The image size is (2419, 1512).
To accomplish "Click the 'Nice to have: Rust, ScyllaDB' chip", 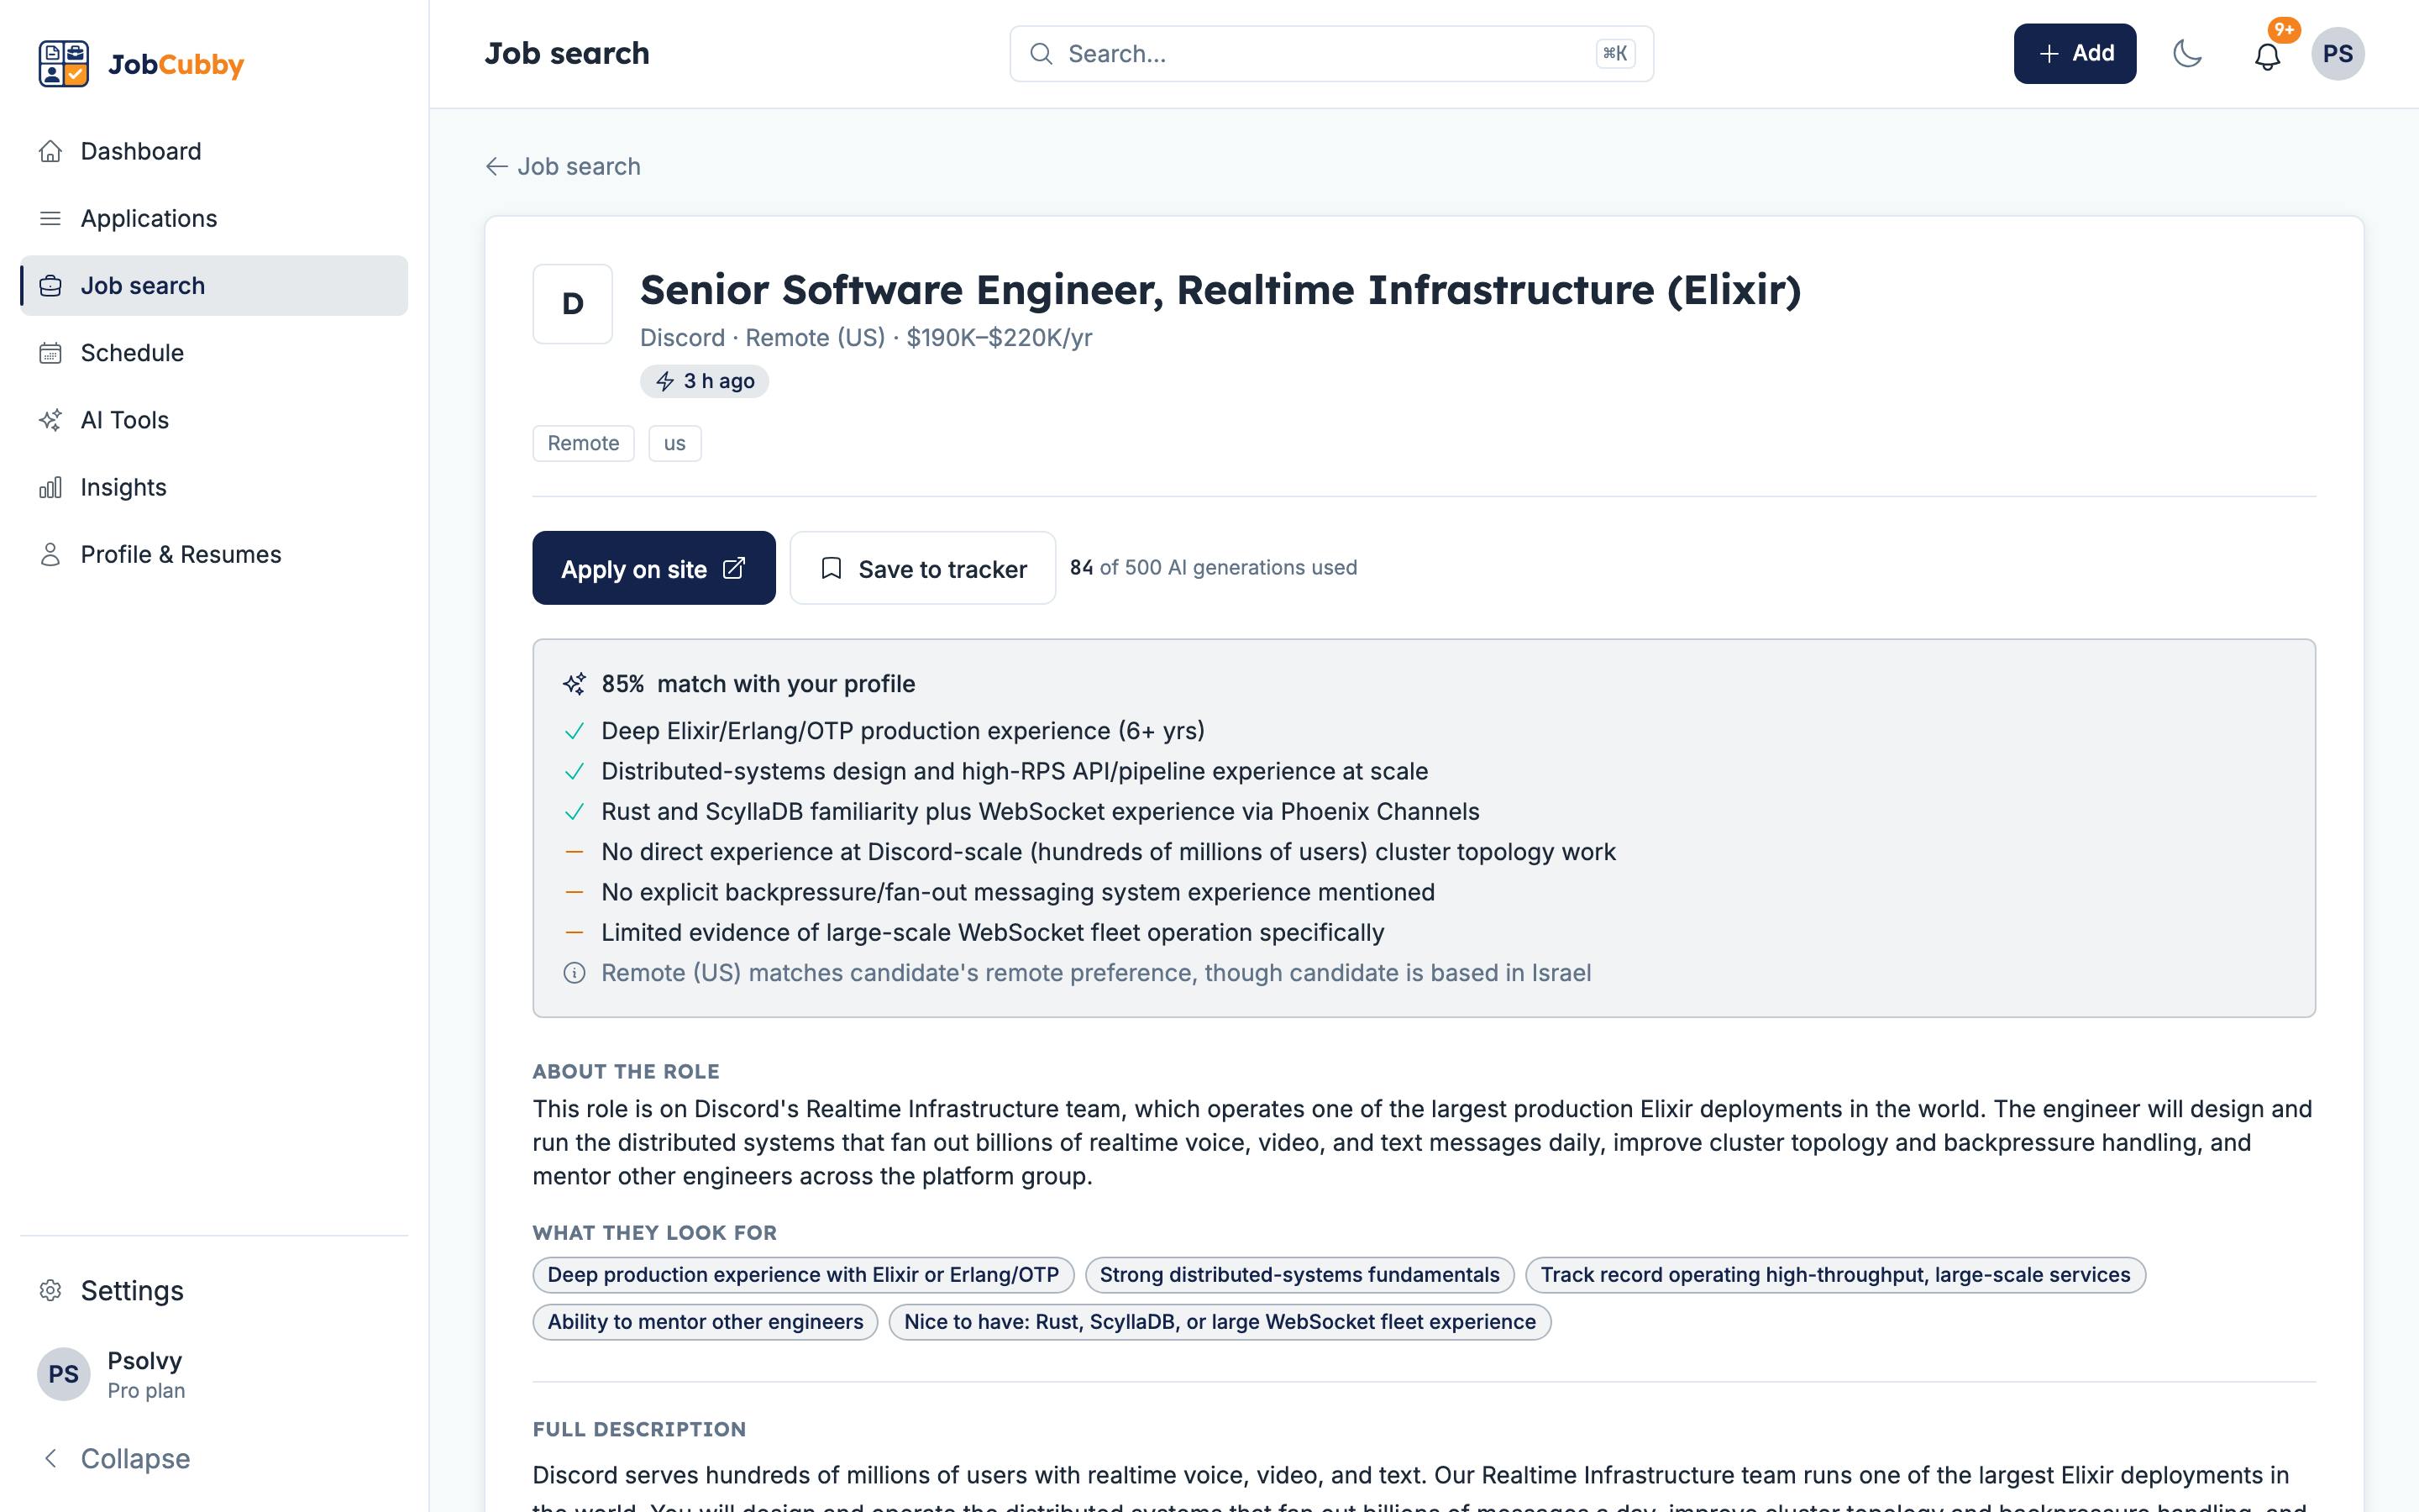I will coord(1220,1322).
